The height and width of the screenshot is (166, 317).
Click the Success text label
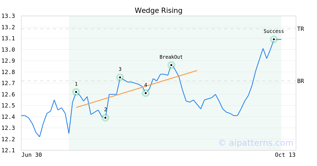(274, 31)
